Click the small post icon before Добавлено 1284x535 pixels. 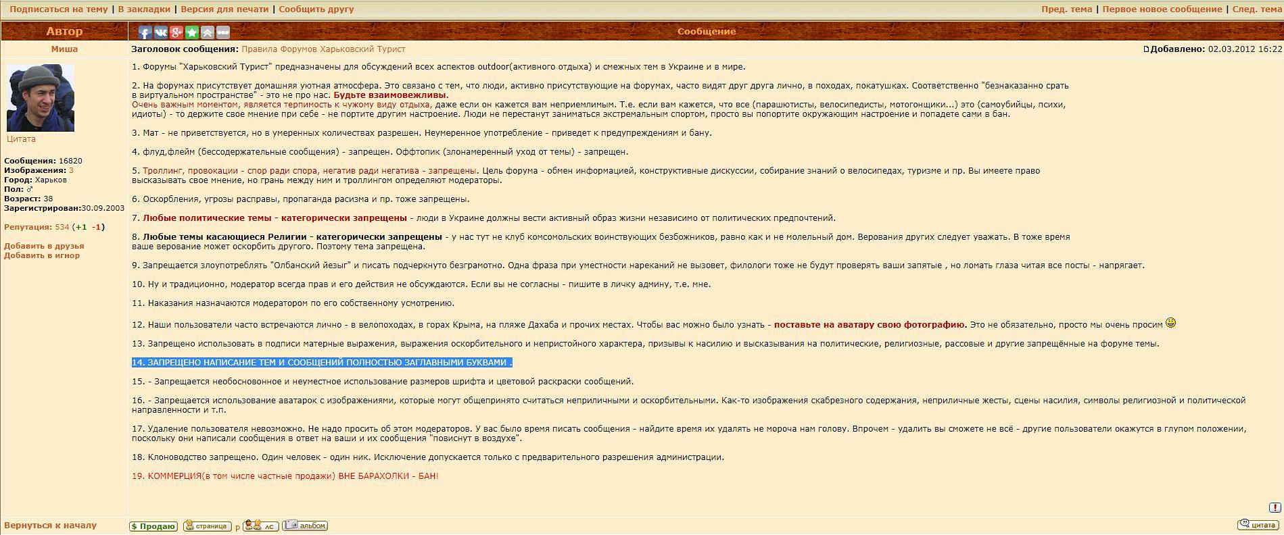(x=1146, y=49)
